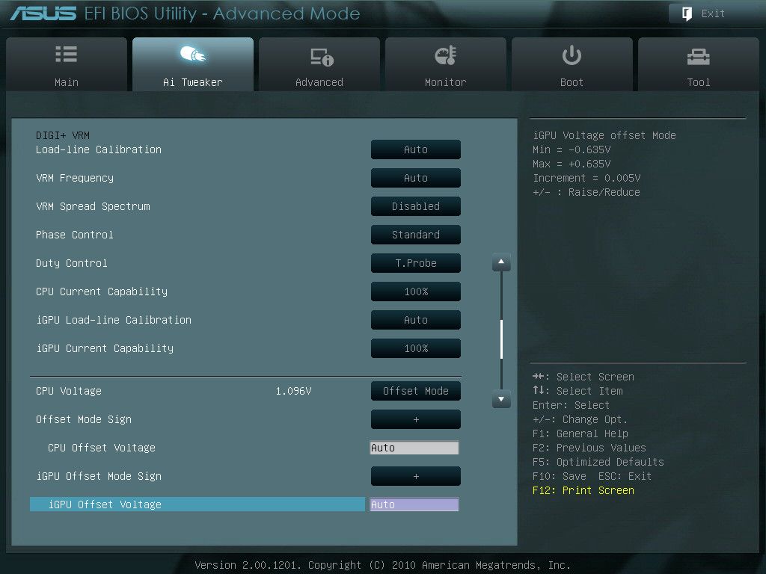
Task: Click the F1: General Help hint
Action: pyautogui.click(x=580, y=433)
